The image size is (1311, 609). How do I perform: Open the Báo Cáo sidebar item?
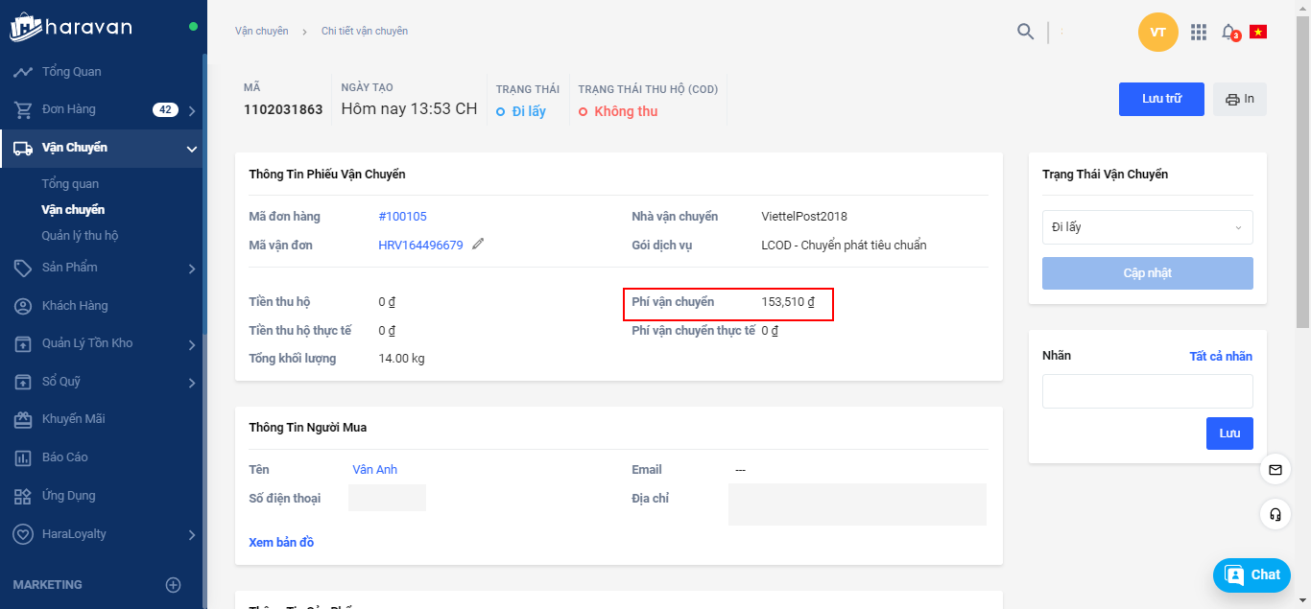click(64, 457)
